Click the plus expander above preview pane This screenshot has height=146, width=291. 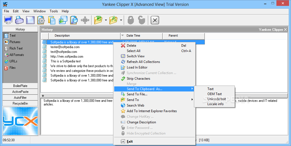pyautogui.click(x=43, y=96)
